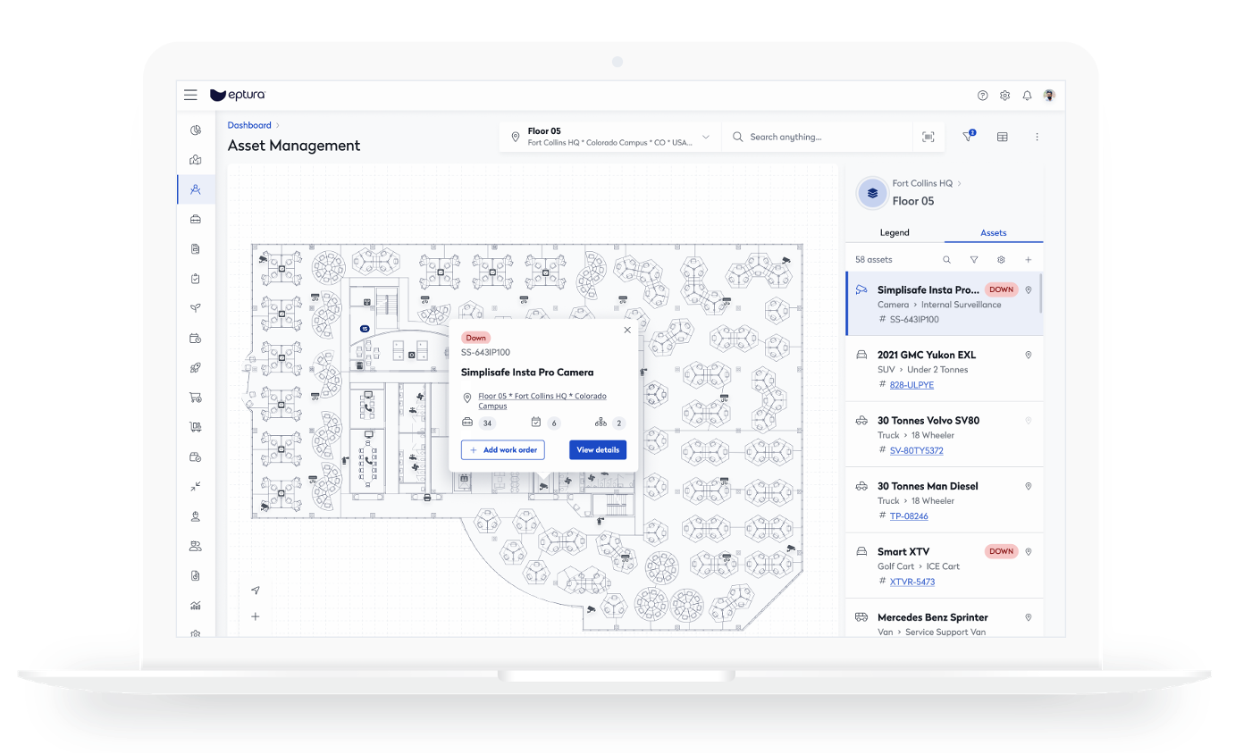The image size is (1235, 754).
Task: Click the collapse arrows sidebar icon
Action: click(x=196, y=486)
